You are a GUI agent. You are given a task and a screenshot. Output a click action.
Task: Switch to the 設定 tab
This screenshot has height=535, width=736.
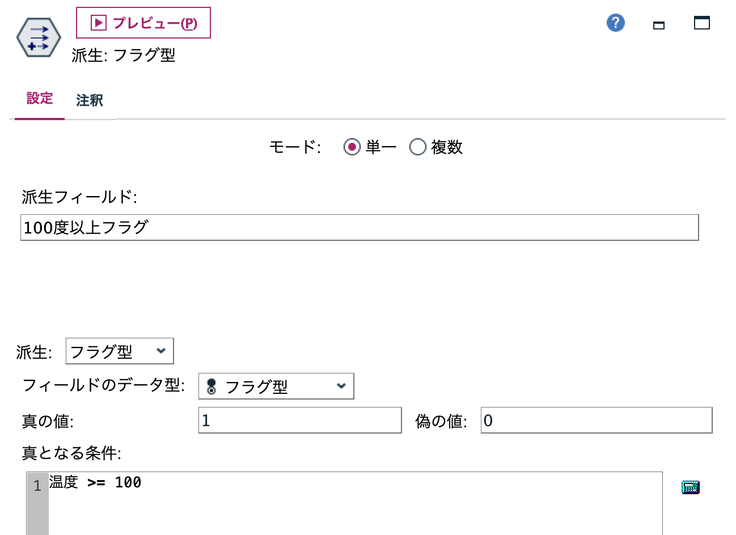39,99
